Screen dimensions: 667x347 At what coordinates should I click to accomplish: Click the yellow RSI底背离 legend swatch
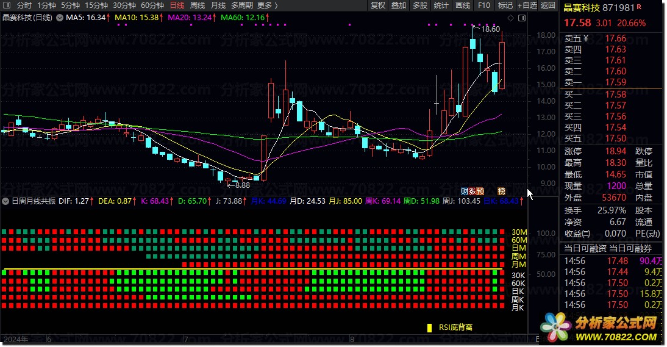click(x=430, y=328)
